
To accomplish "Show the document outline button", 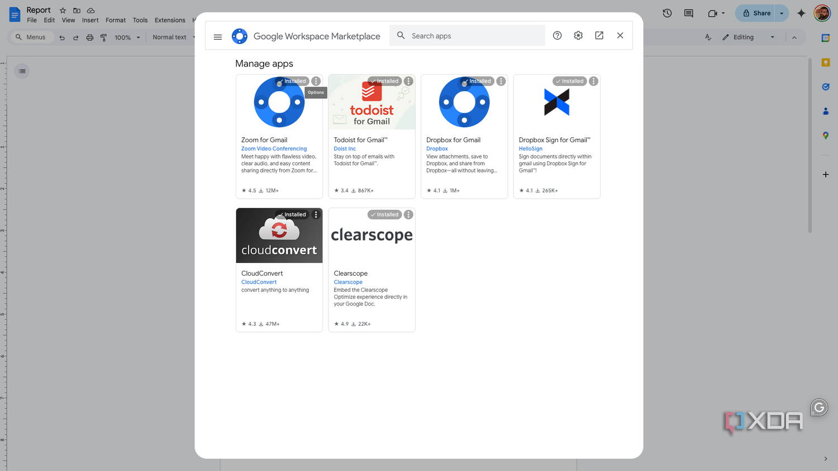I will click(22, 71).
